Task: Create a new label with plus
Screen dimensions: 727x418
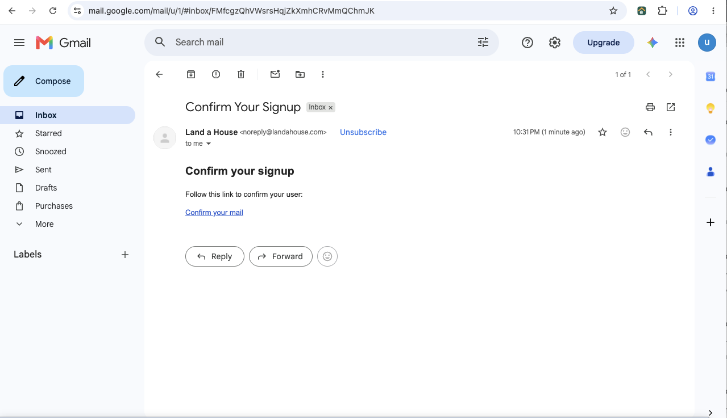Action: (125, 255)
